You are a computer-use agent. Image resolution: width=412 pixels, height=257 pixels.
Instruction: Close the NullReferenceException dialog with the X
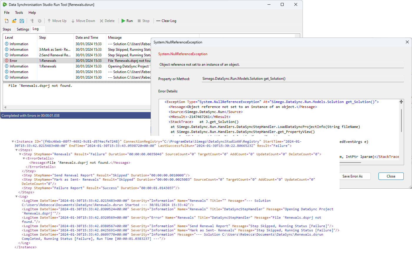(407, 42)
